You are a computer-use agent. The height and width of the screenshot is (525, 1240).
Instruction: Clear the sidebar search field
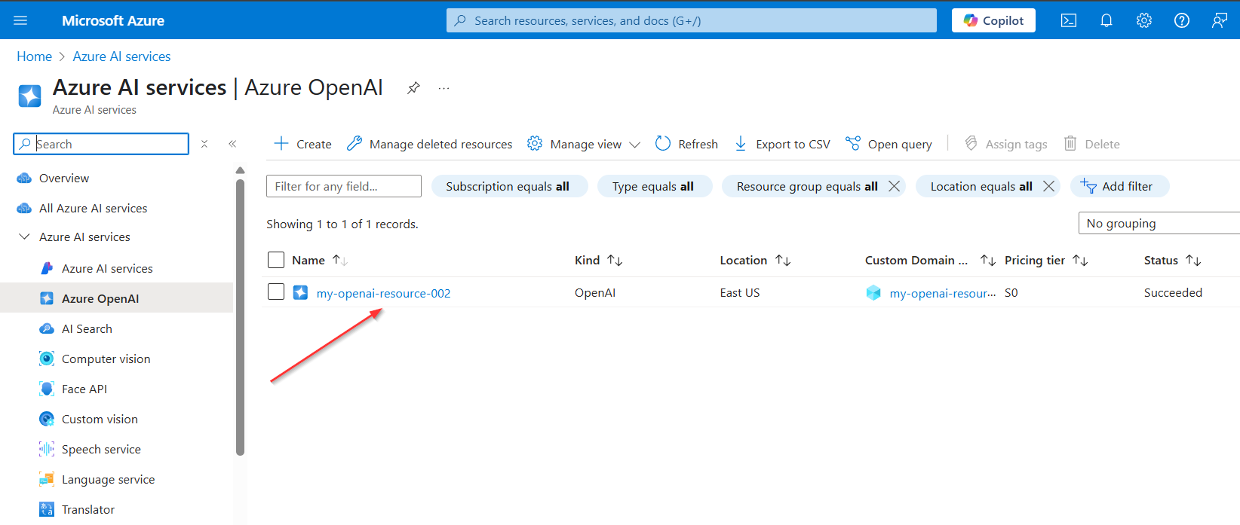coord(204,144)
